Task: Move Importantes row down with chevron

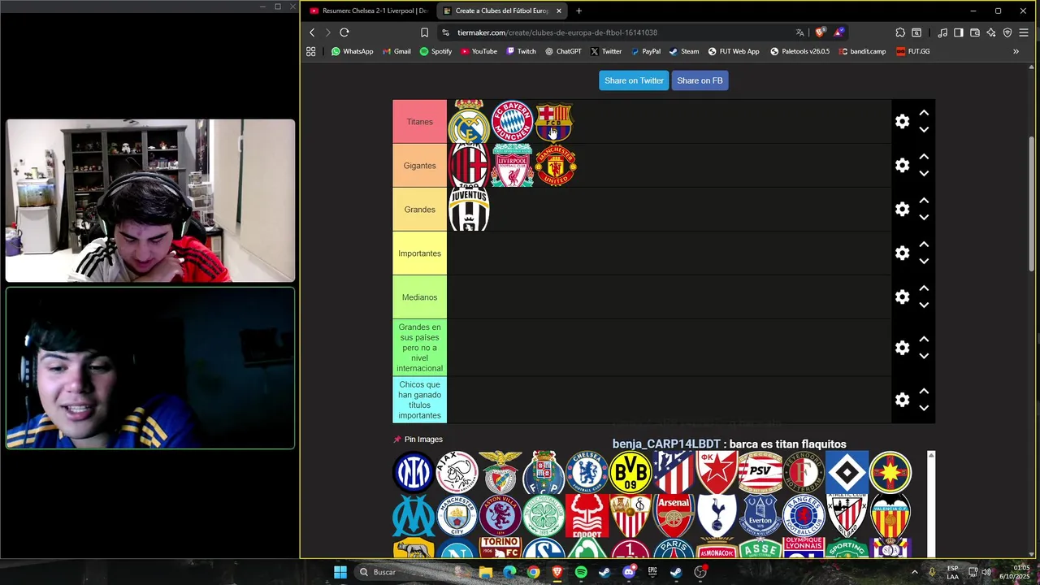Action: pos(924,262)
